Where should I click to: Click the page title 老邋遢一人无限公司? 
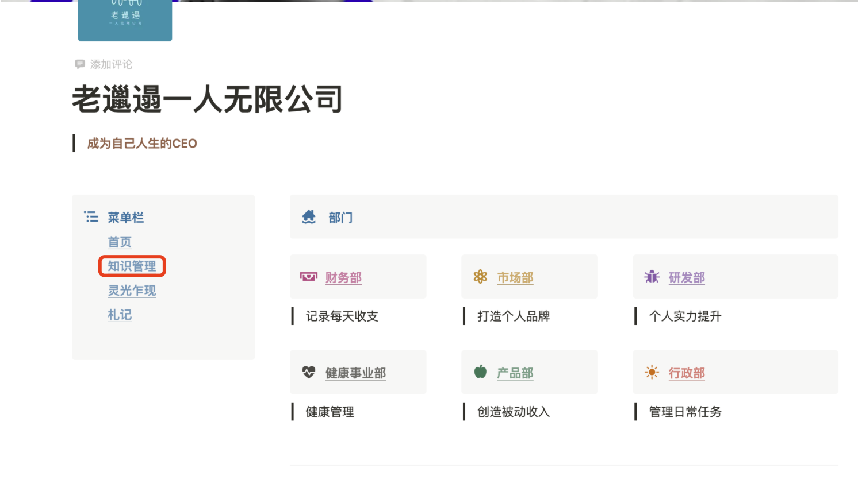[x=207, y=99]
